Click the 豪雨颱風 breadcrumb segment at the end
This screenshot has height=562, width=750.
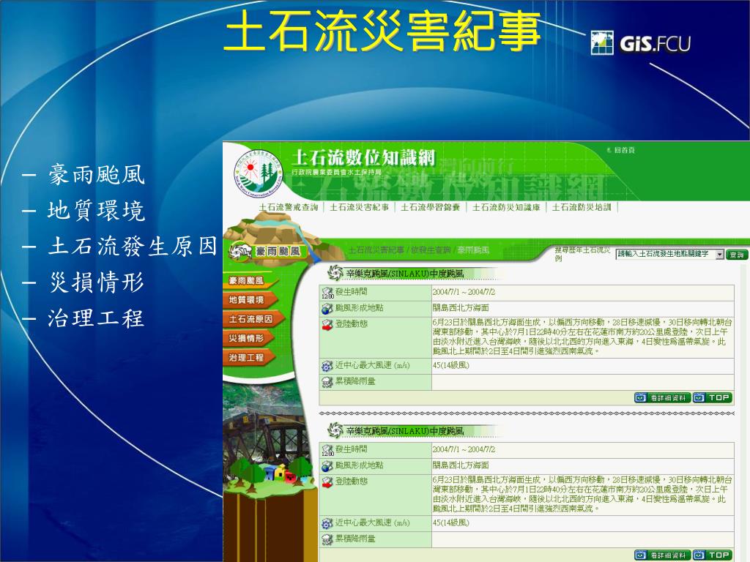[x=473, y=250]
